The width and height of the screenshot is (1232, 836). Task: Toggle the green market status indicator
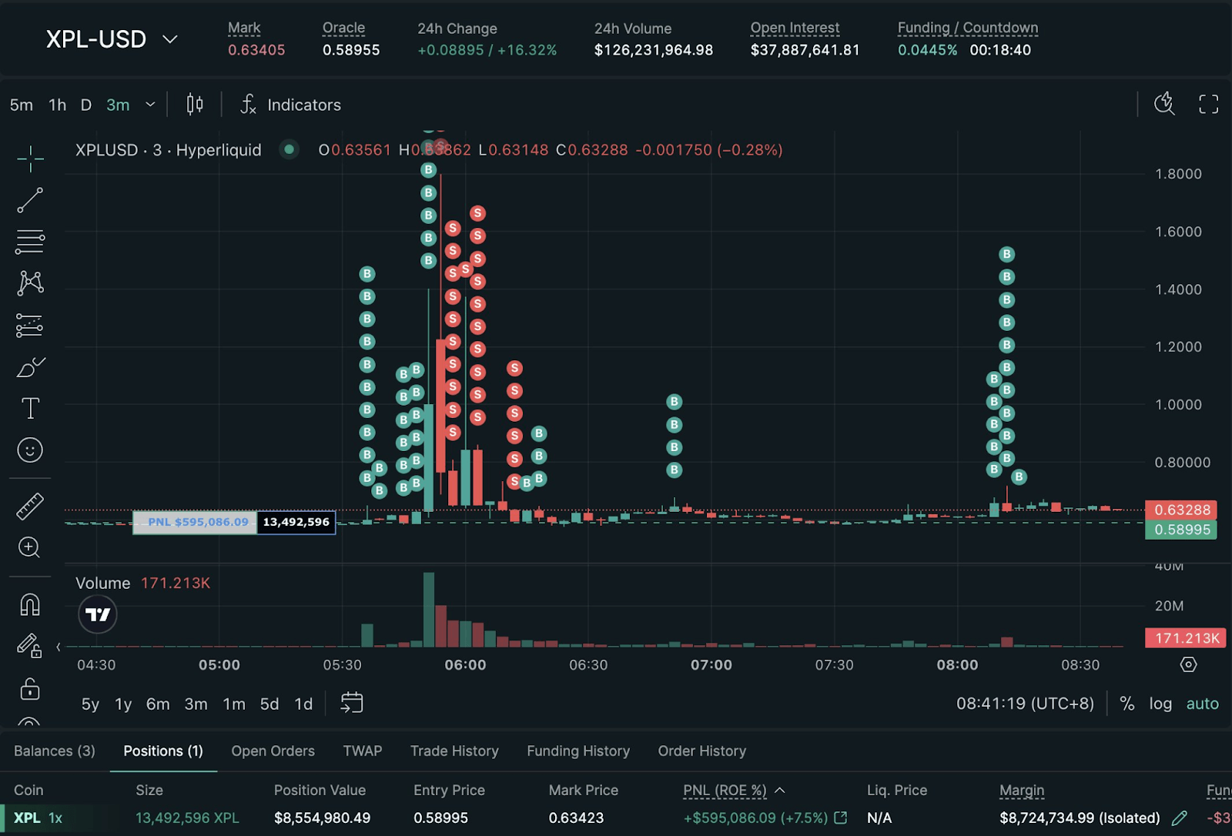point(290,149)
